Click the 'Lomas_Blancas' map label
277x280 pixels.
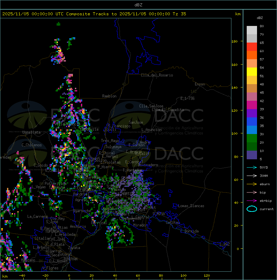(191, 206)
